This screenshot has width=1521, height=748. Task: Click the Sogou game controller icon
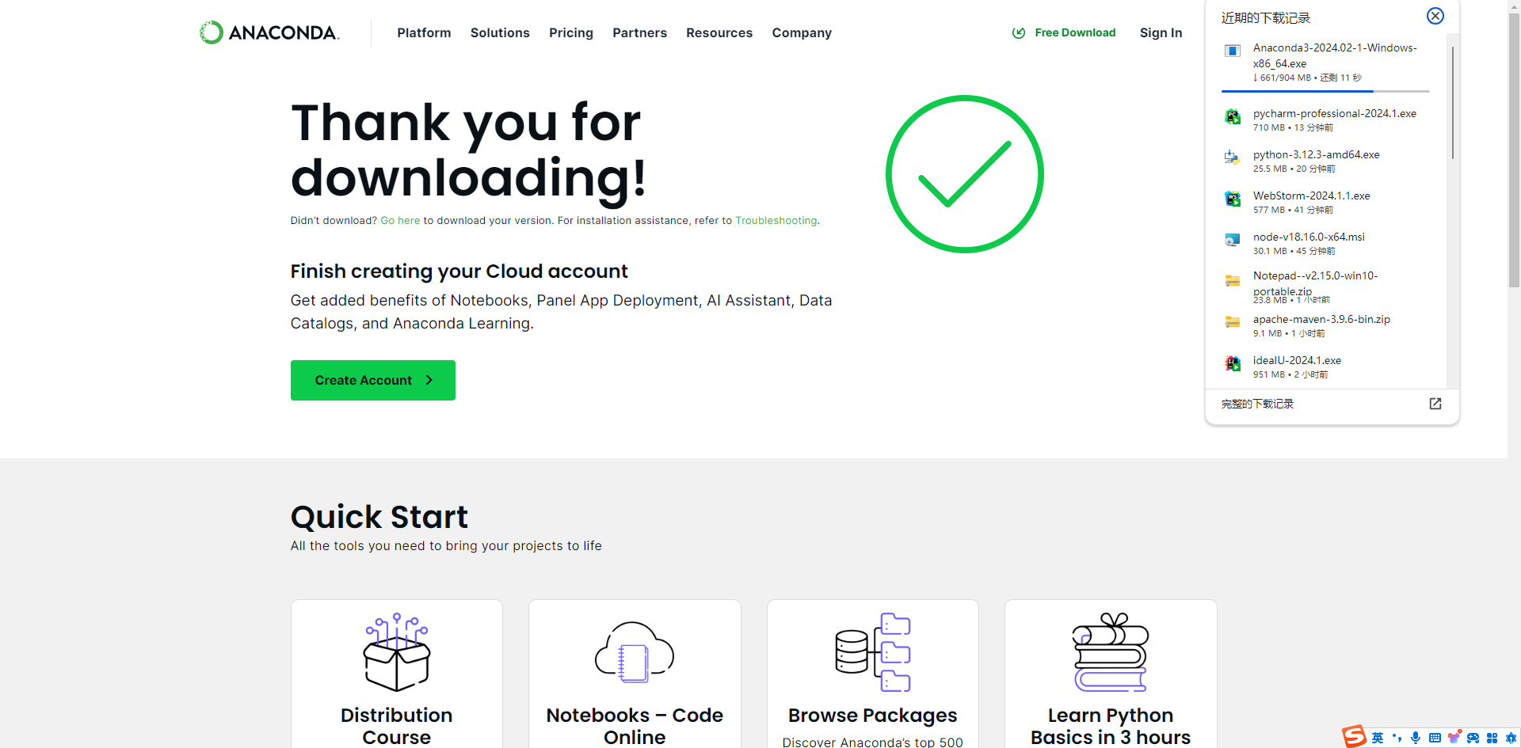coord(1473,738)
